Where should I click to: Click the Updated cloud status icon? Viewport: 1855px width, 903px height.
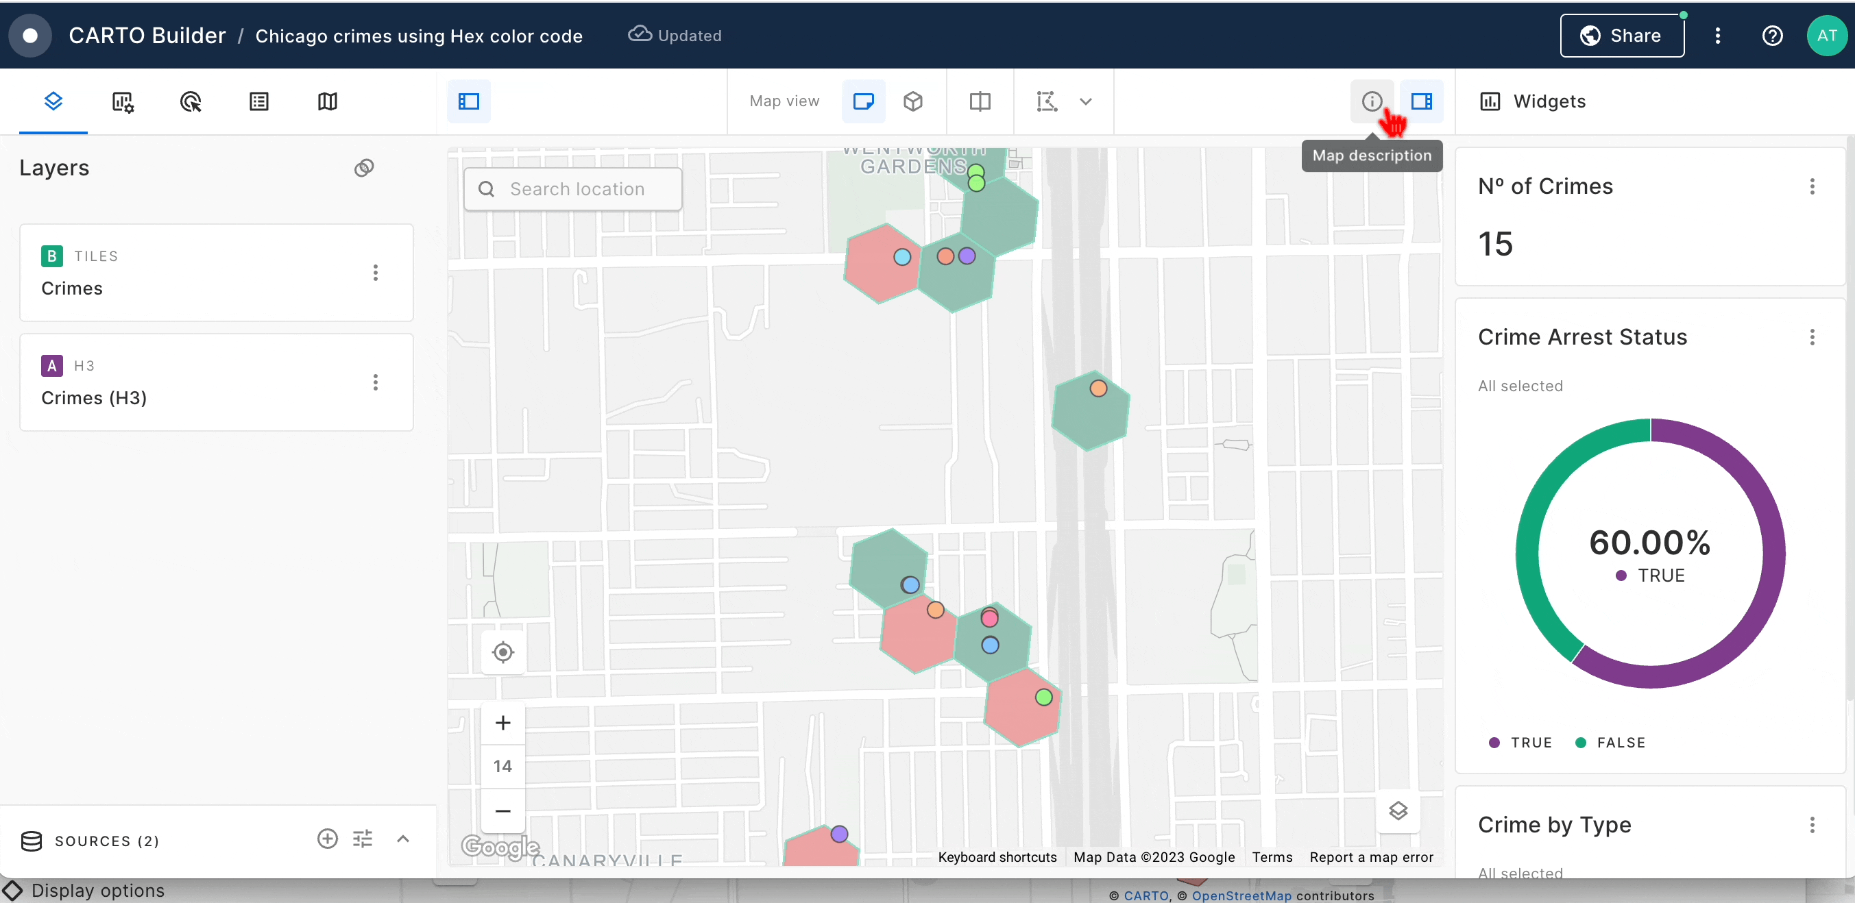640,34
